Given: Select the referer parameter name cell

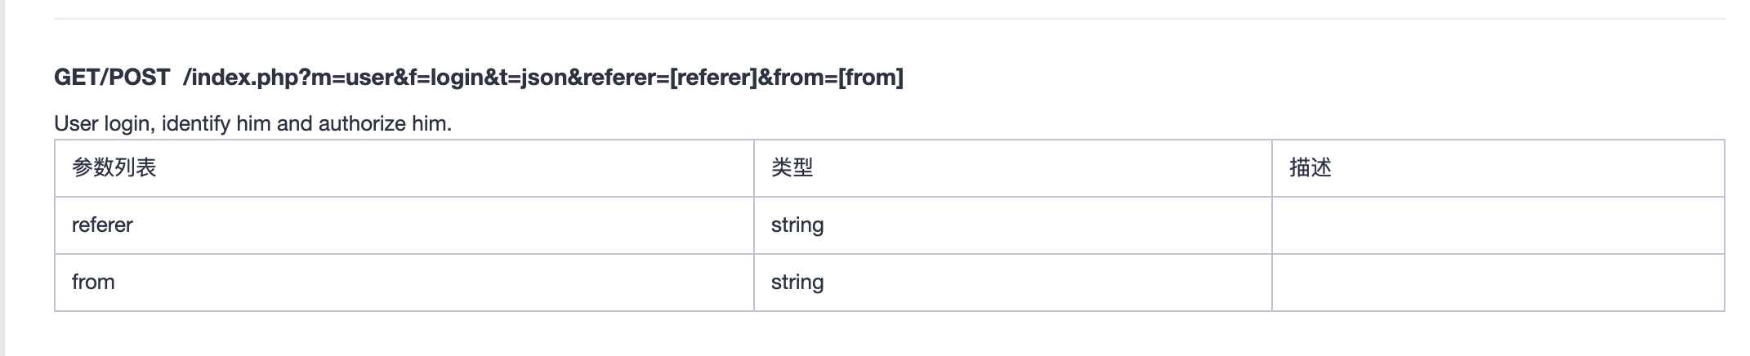Looking at the screenshot, I should (x=102, y=225).
